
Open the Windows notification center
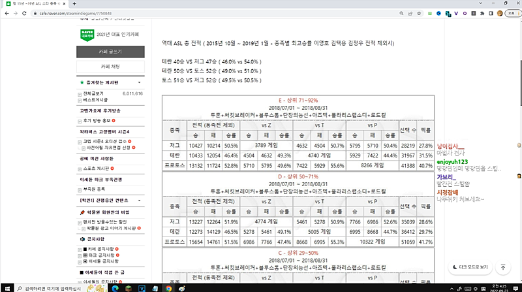pyautogui.click(x=515, y=289)
